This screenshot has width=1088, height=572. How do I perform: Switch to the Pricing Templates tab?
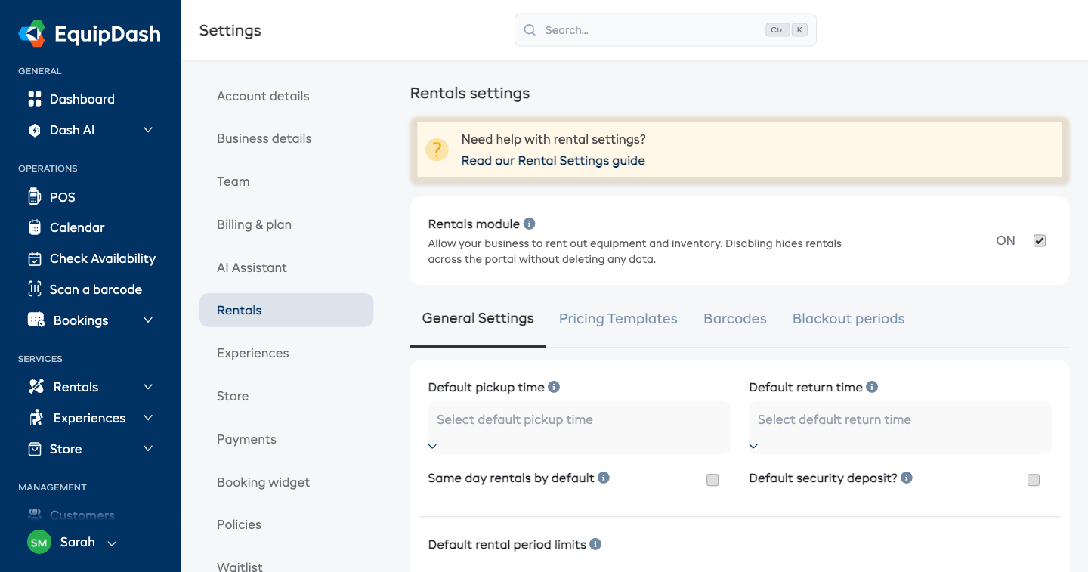[618, 319]
